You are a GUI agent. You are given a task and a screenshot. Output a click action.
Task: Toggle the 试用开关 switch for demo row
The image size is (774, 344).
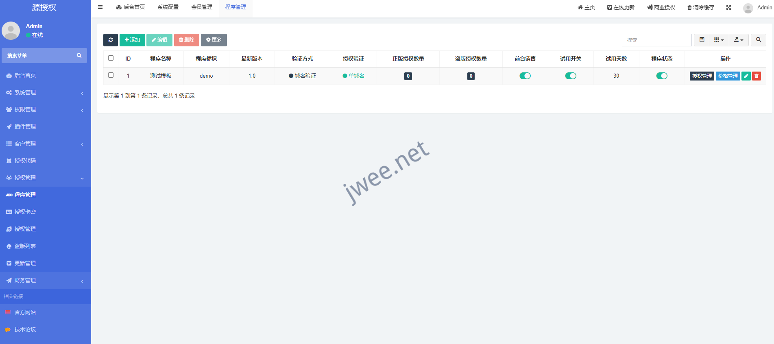point(571,76)
